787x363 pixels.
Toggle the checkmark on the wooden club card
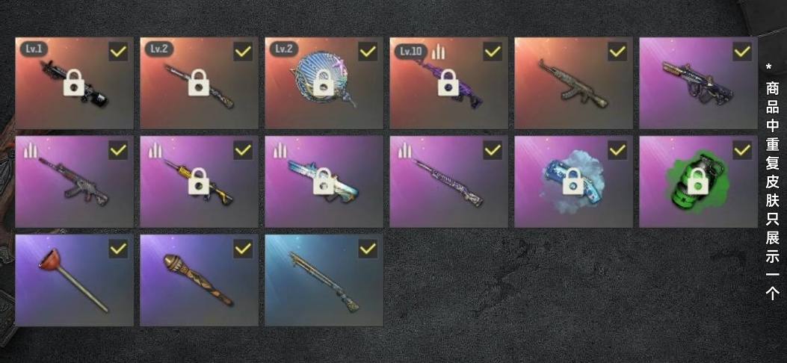pos(243,249)
